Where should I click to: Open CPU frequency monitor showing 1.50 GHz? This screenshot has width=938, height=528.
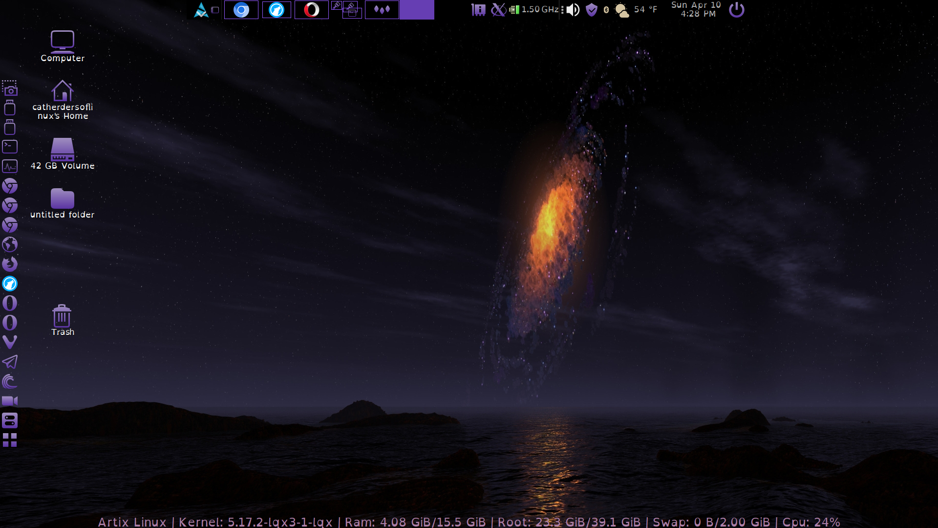click(x=534, y=10)
